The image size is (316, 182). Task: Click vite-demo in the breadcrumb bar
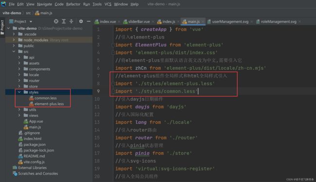[x=12, y=13]
